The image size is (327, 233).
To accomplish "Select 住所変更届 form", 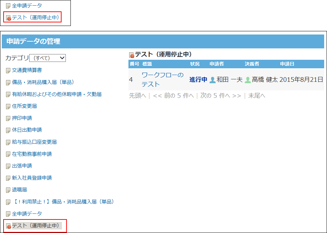I will [x=25, y=106].
